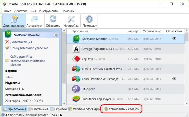Click the red X Деинсталляция icon
This screenshot has height=117, width=189.
7,42
